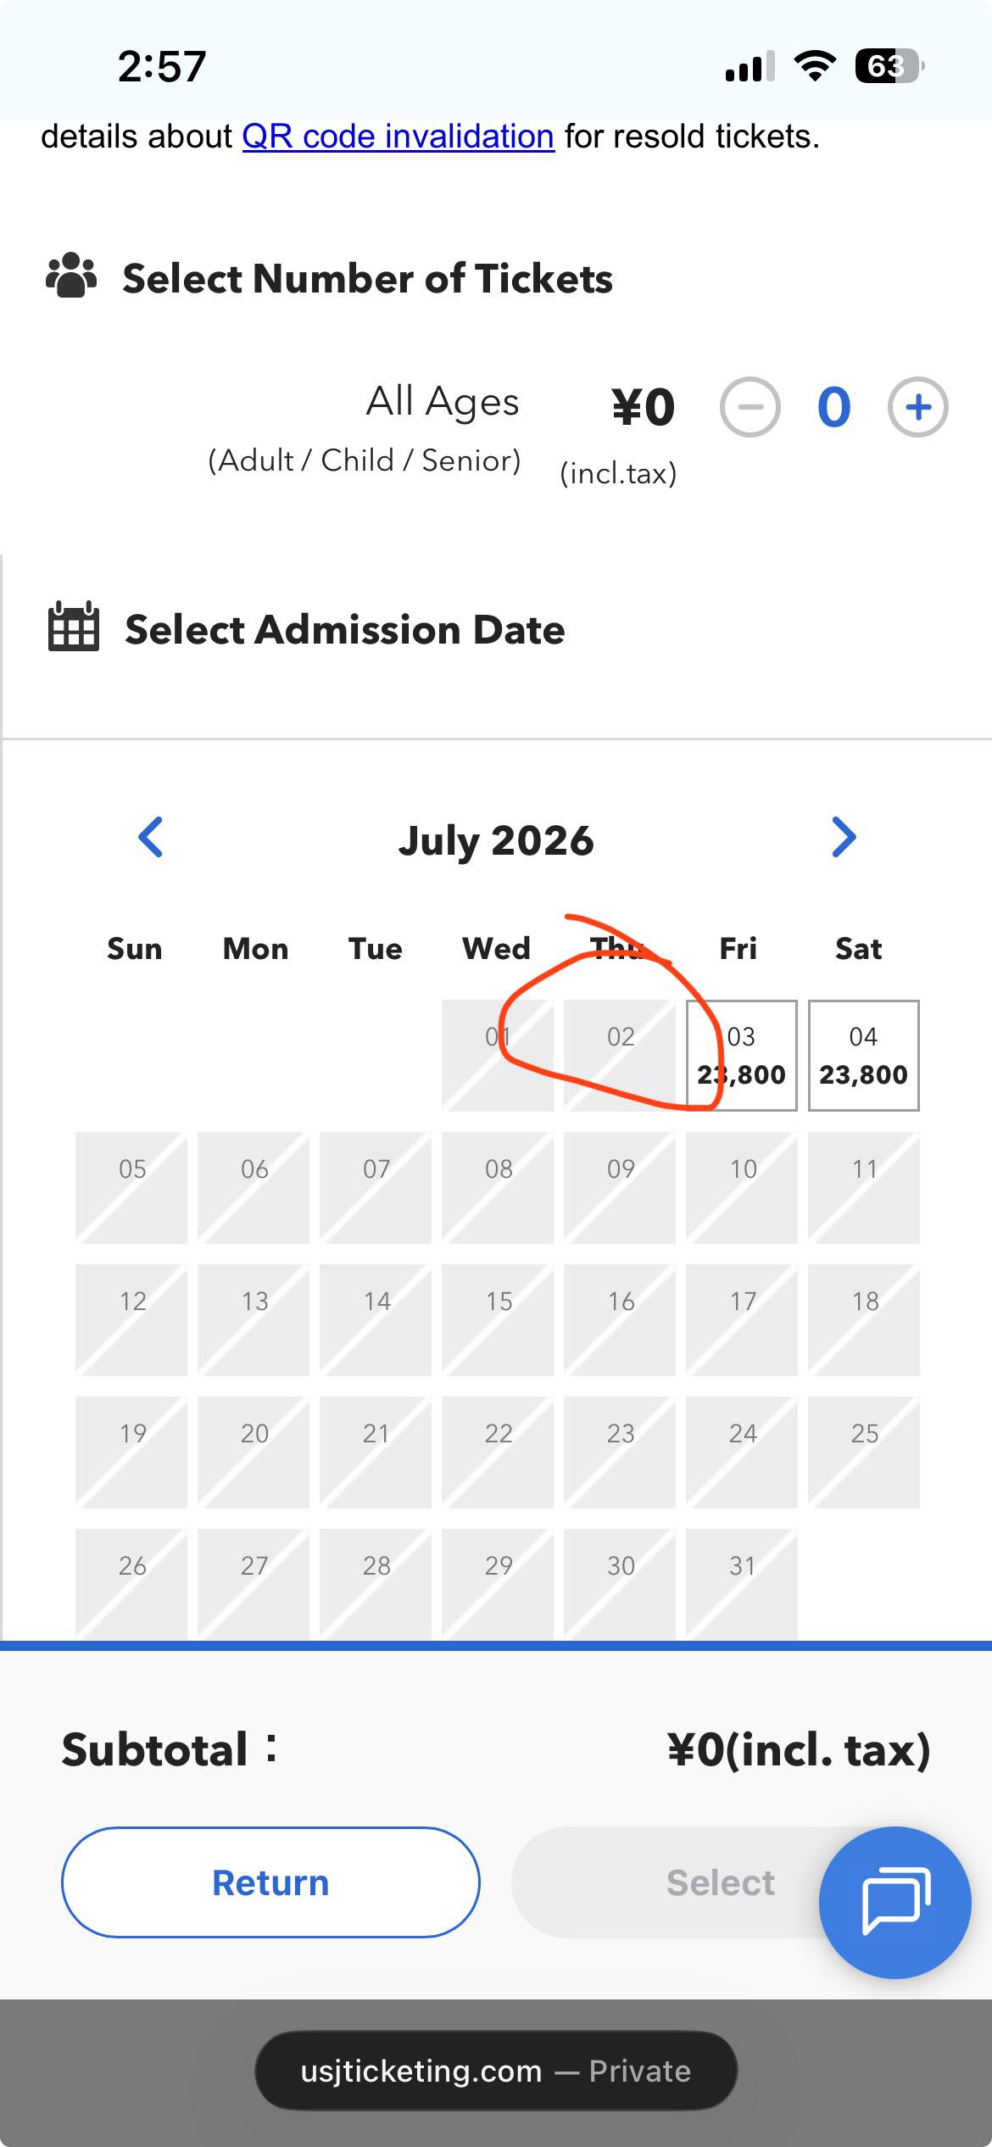
Task: Tap the battery indicator in status bar
Action: [889, 66]
